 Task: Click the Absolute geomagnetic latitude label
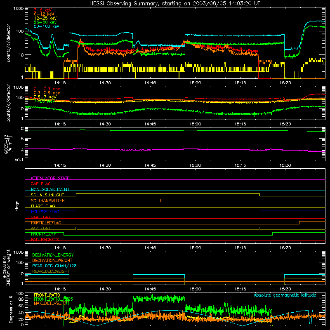tap(285, 295)
